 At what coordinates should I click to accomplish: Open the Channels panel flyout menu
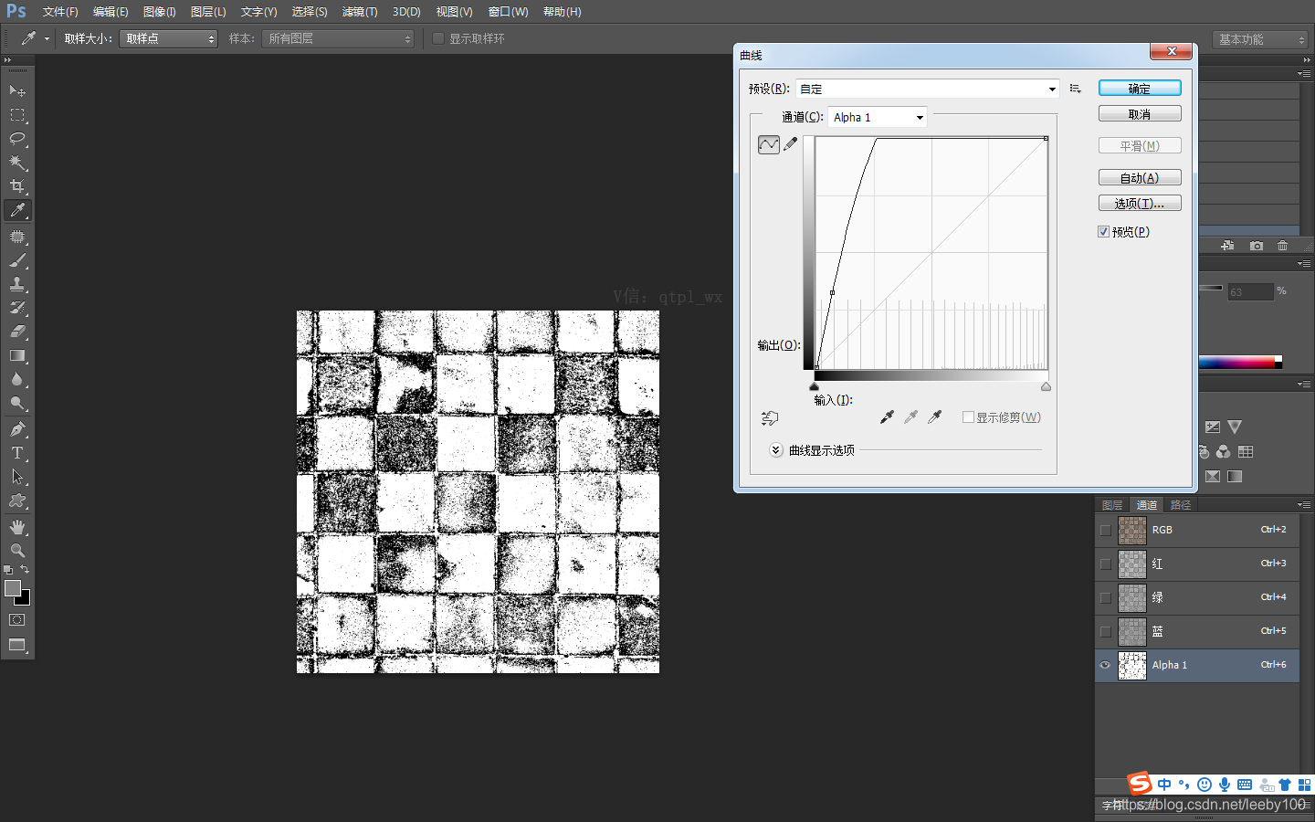coord(1303,504)
